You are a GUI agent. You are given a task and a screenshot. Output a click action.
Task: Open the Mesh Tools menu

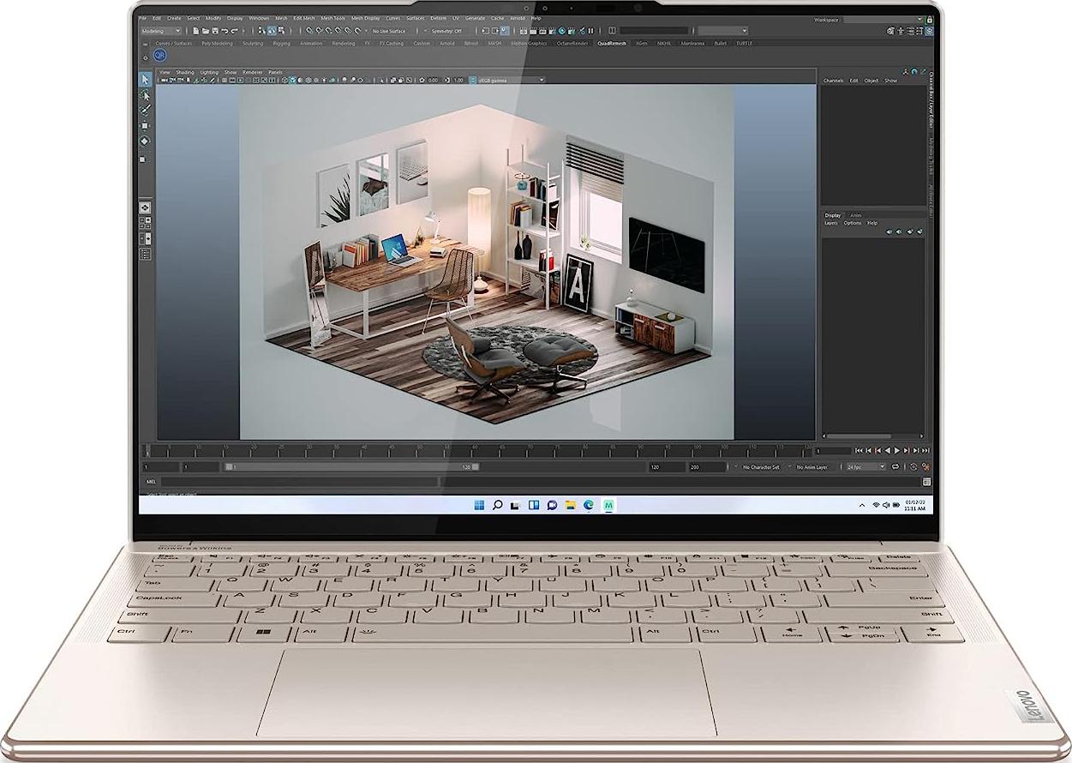(332, 18)
